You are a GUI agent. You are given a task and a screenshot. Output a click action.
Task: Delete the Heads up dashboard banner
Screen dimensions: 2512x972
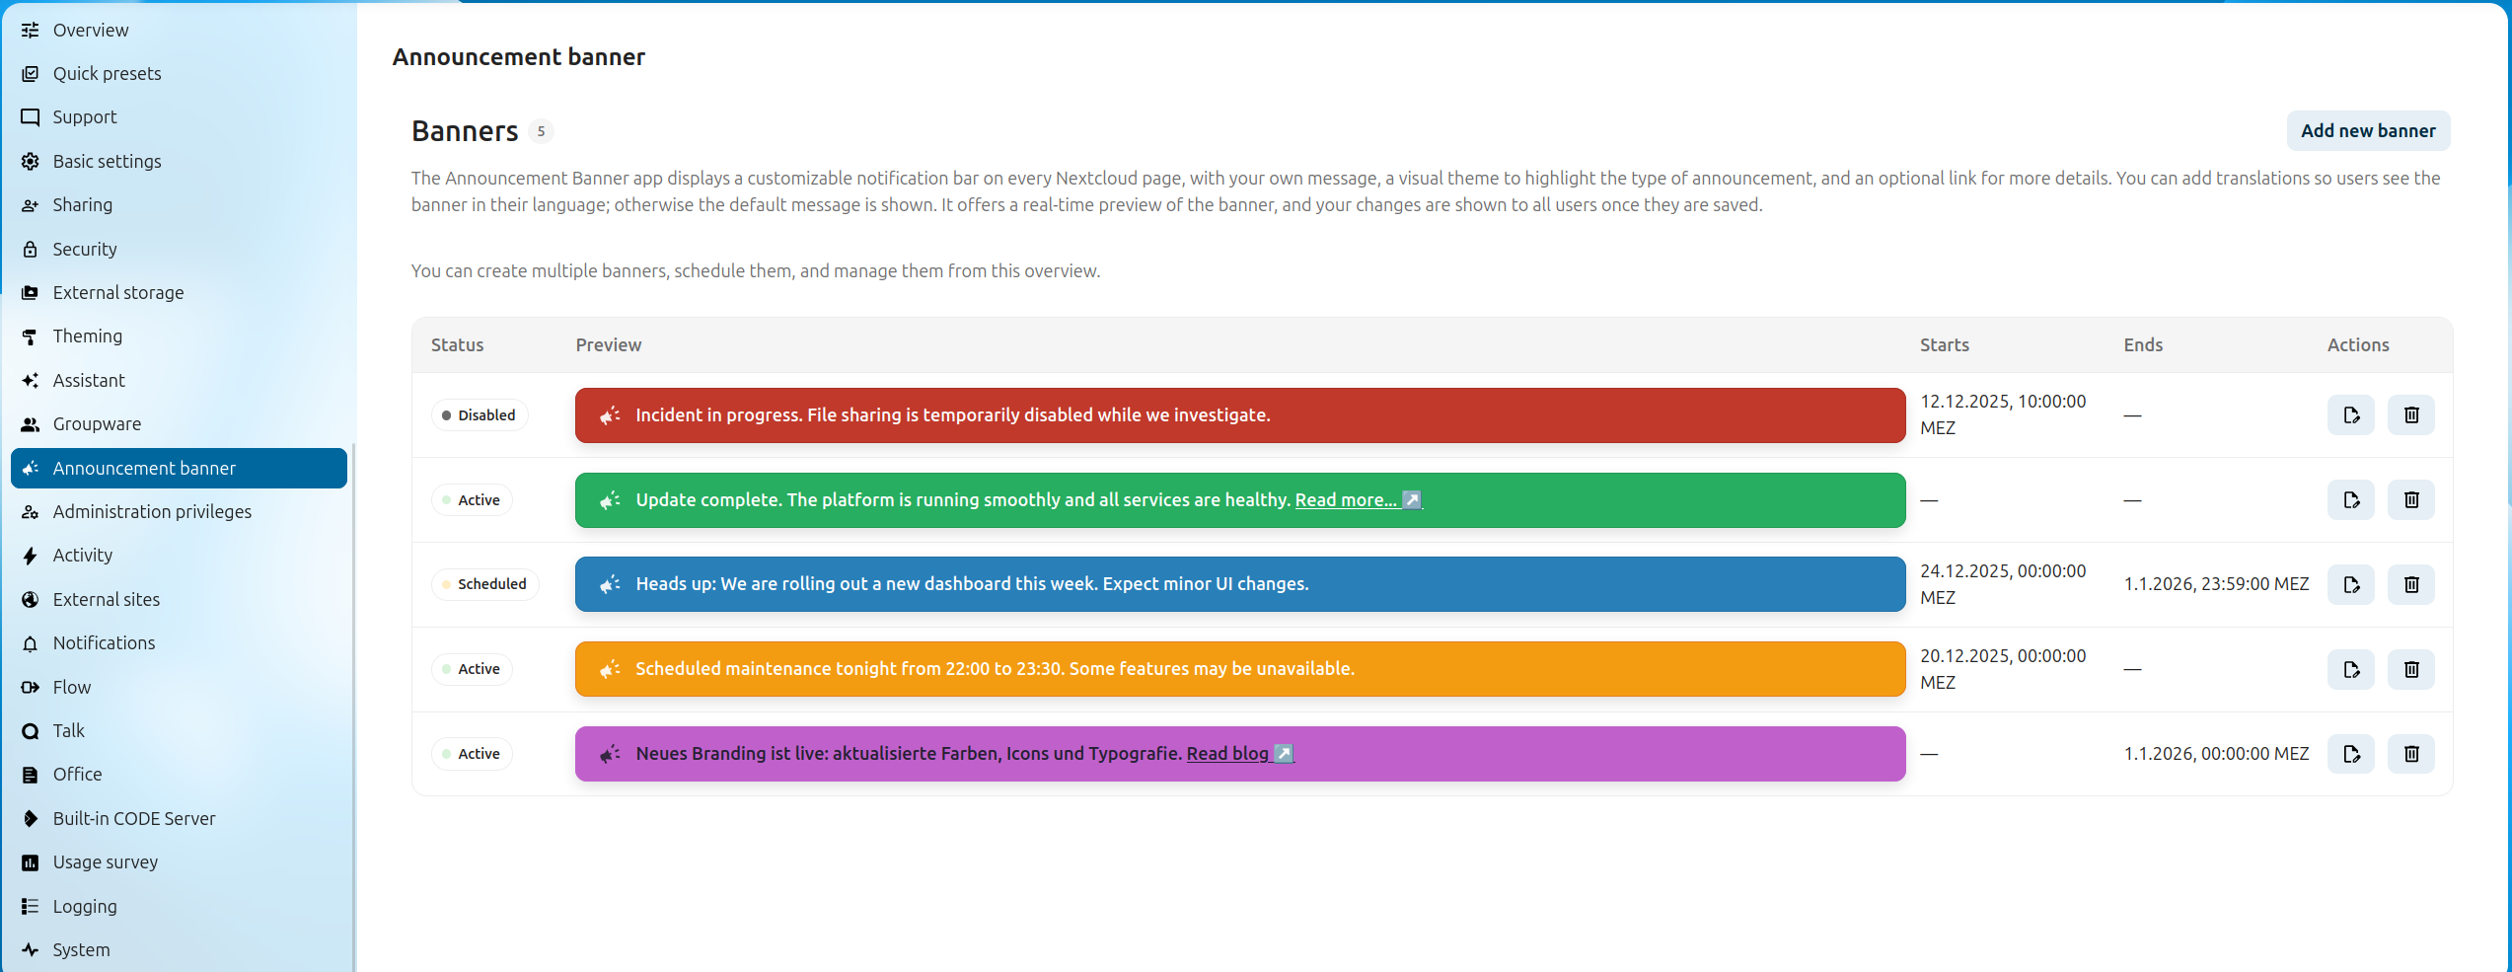(2411, 584)
